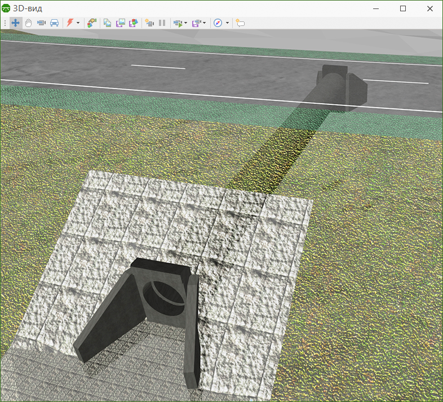
Task: Add a new comment bubble
Action: click(240, 23)
